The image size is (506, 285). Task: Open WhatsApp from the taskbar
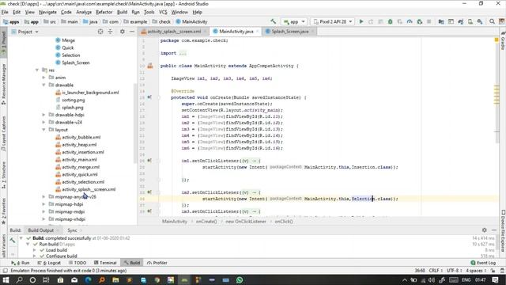click(240, 279)
